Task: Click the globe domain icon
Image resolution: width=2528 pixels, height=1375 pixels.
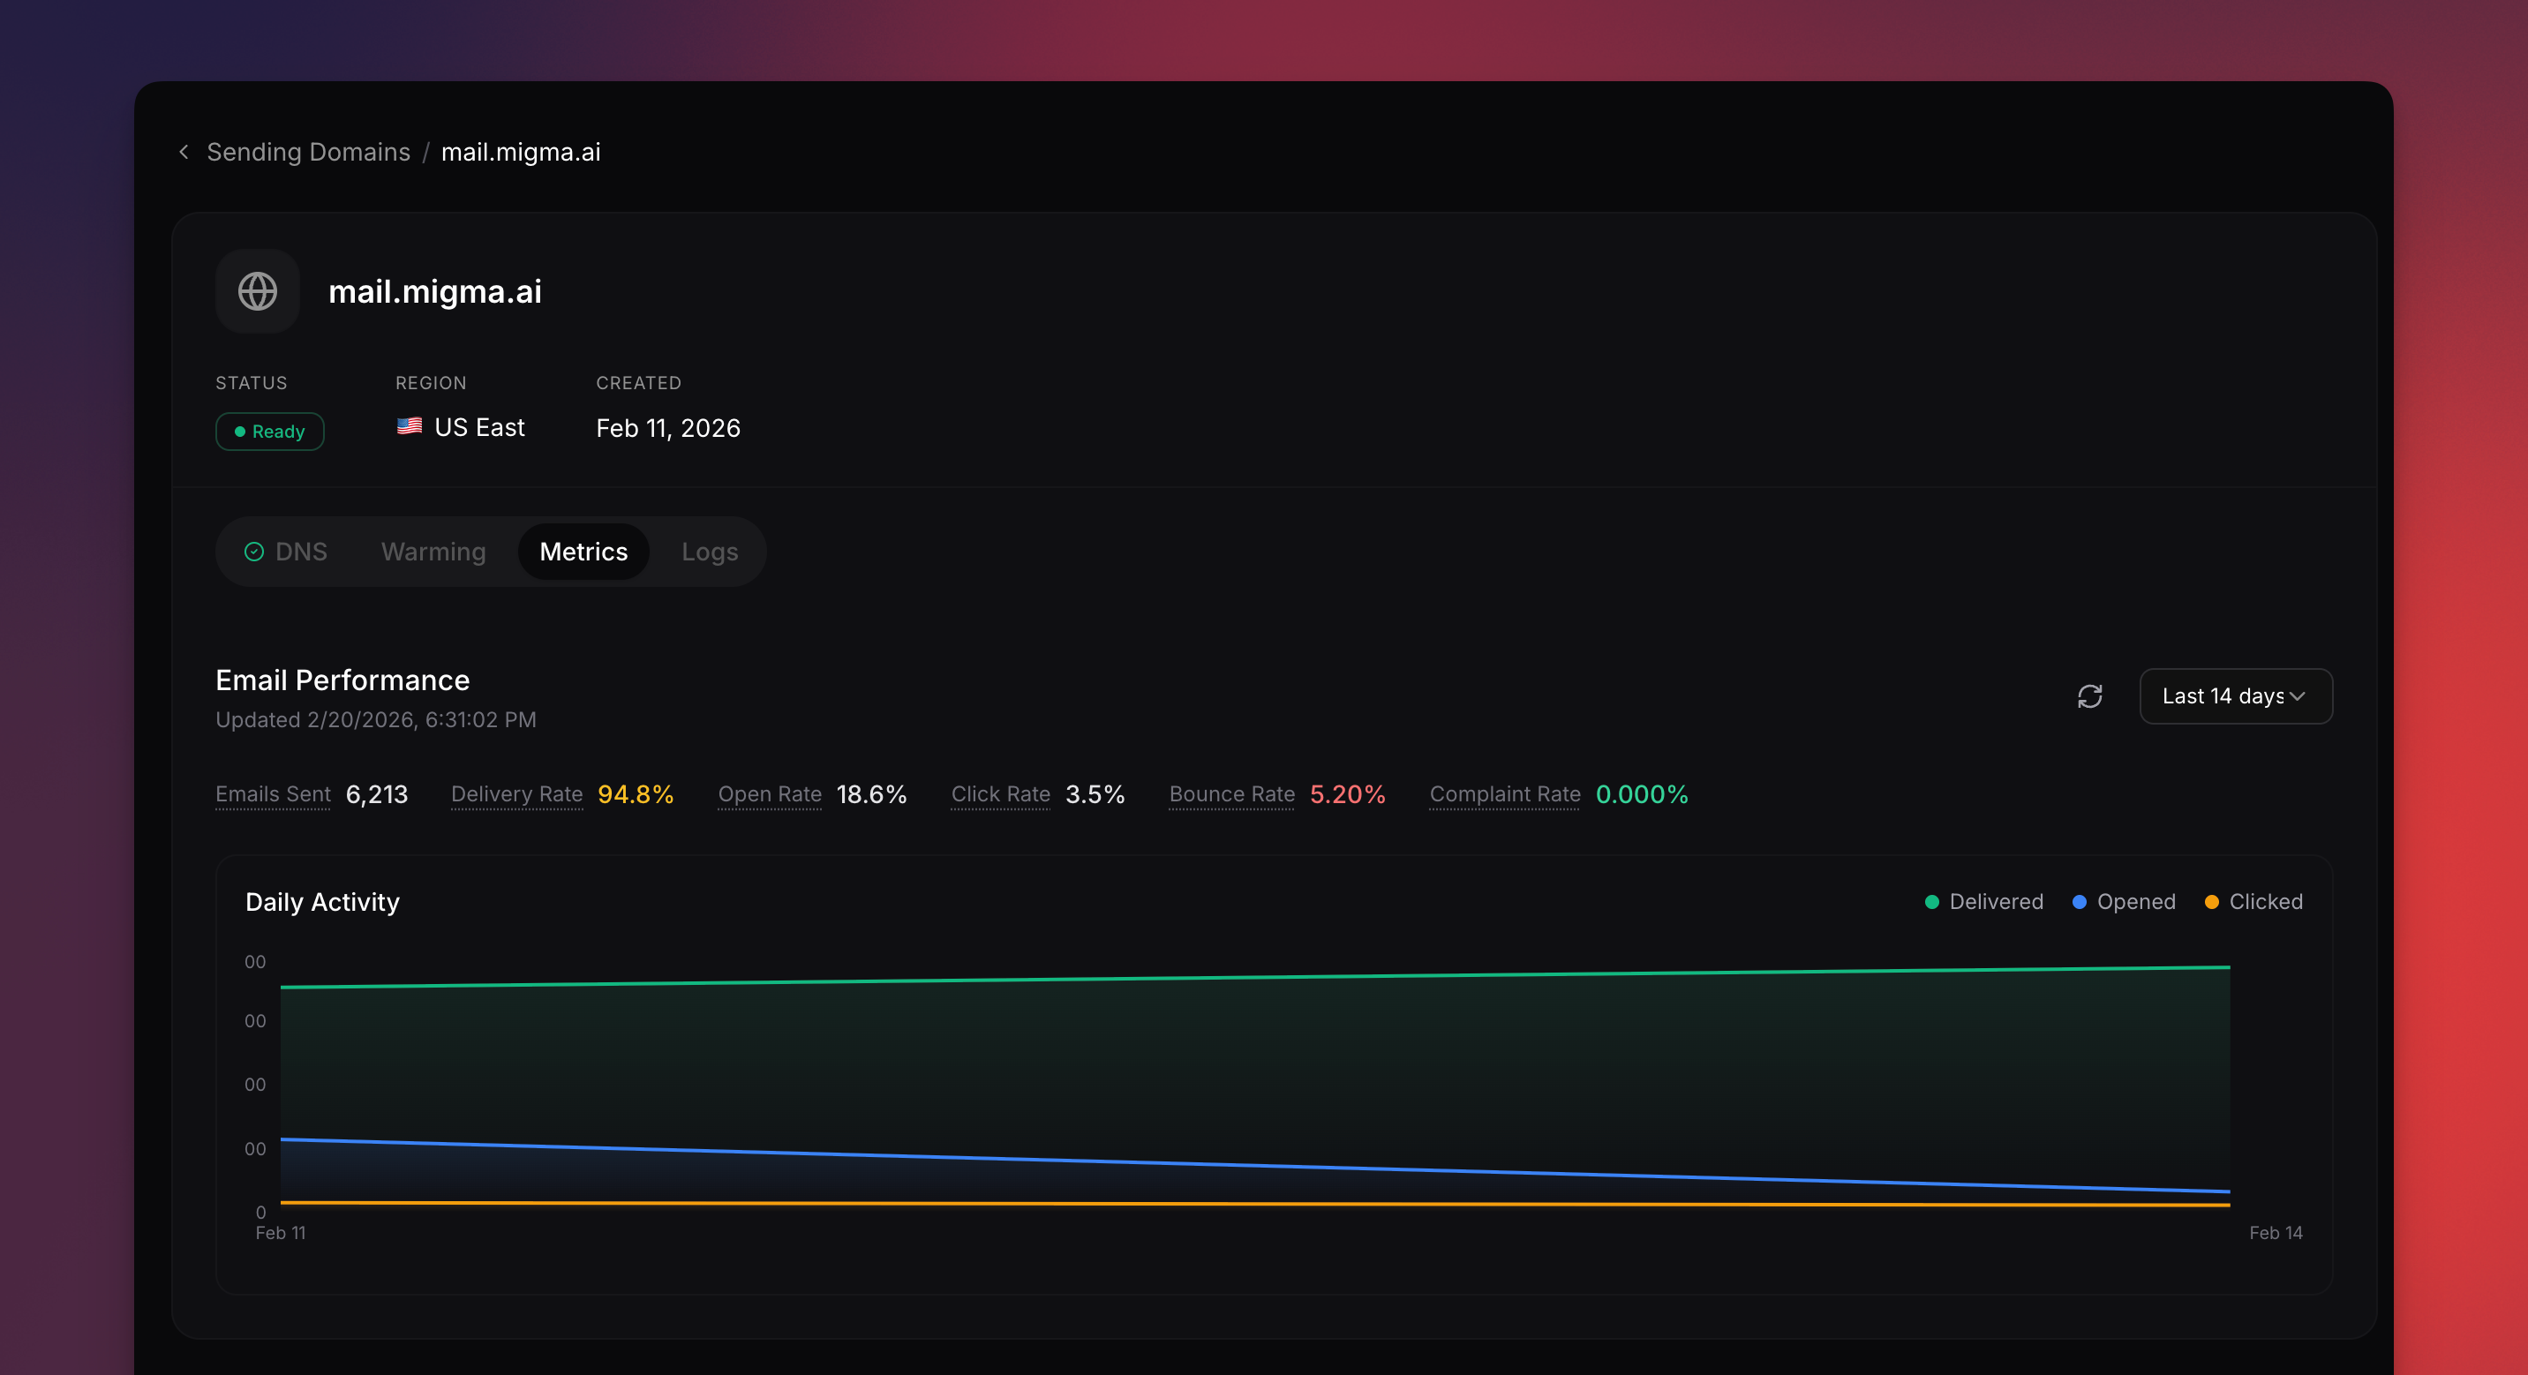Action: click(257, 291)
